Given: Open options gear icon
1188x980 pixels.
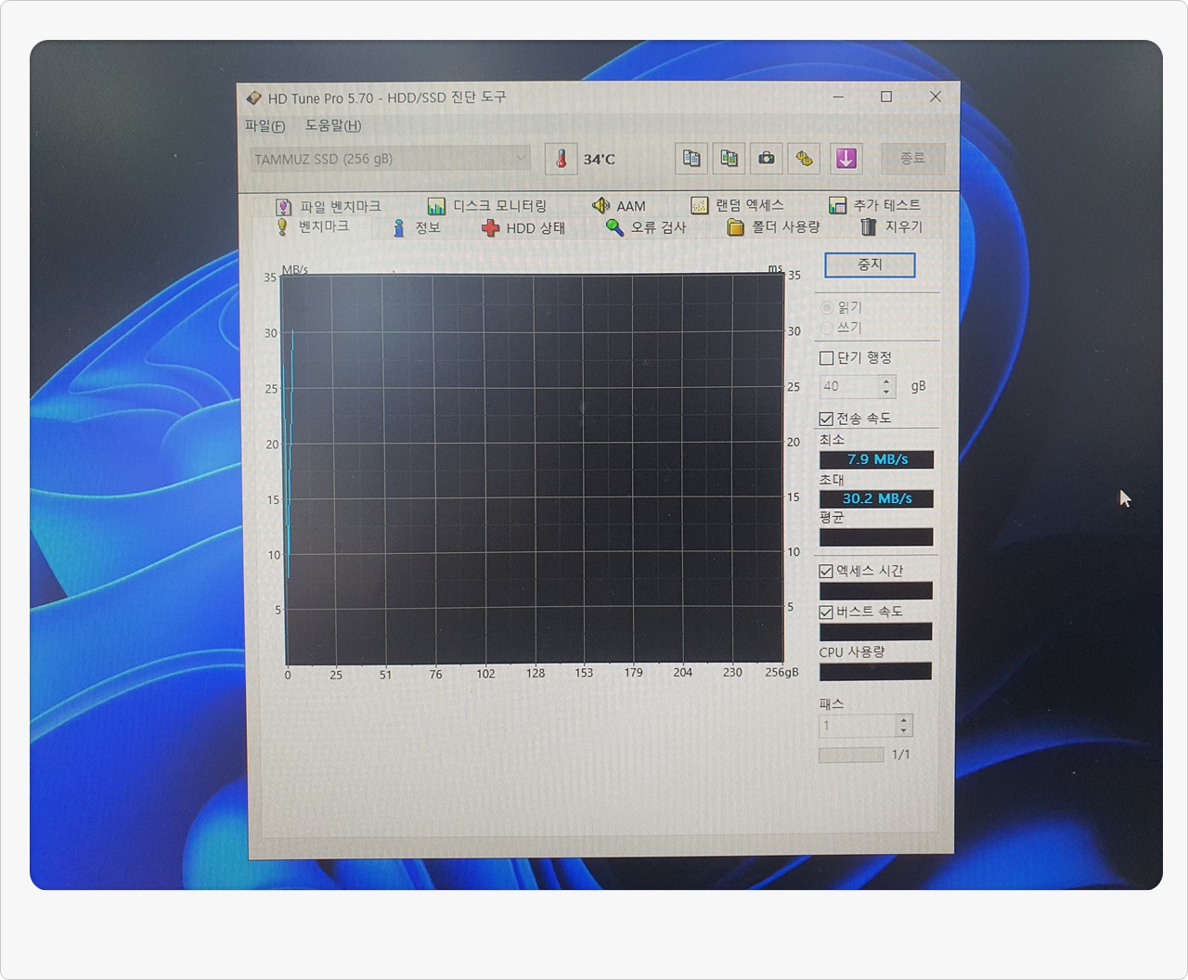Looking at the screenshot, I should pos(804,159).
